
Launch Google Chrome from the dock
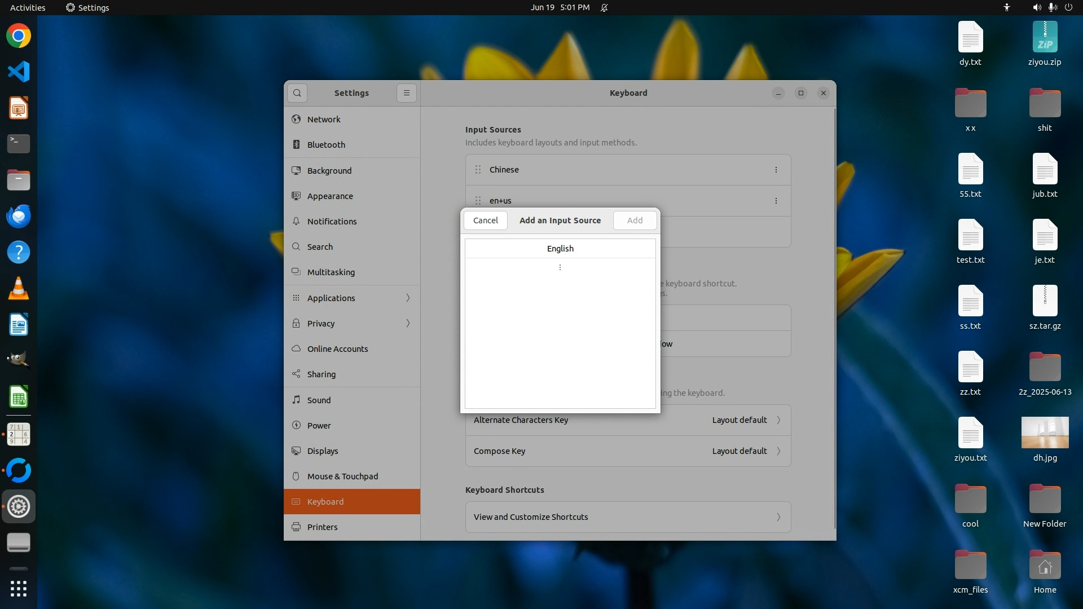[x=19, y=36]
